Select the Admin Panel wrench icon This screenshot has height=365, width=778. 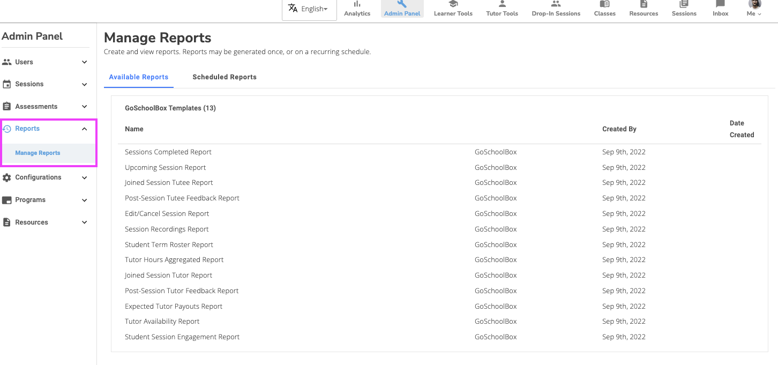402,4
